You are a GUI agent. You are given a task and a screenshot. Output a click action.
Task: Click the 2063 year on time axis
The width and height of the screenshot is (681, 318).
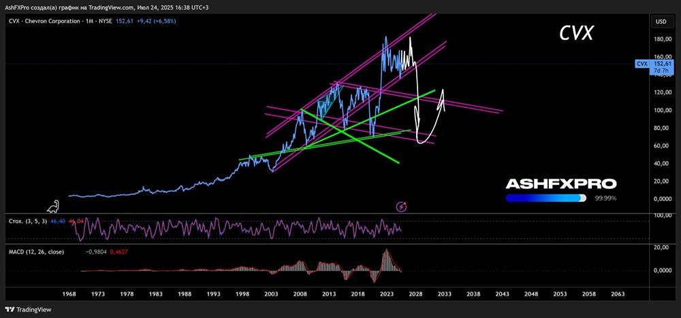(x=618, y=294)
